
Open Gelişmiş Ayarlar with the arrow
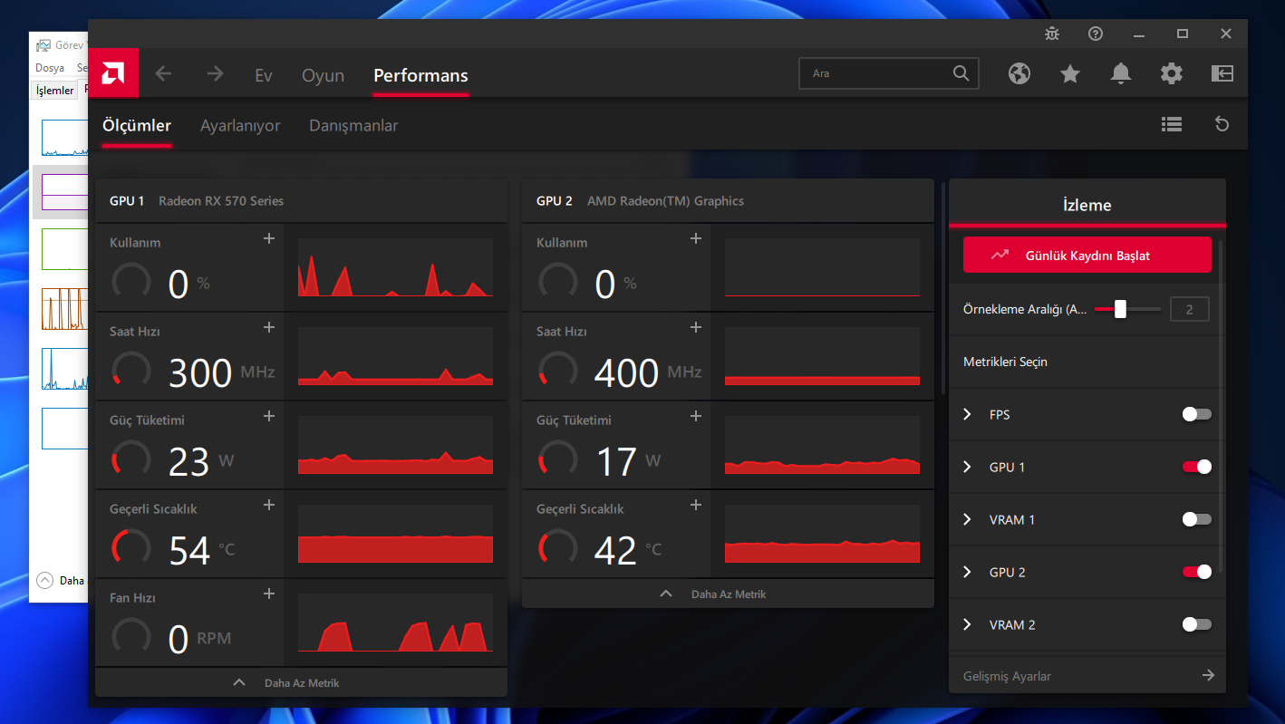tap(1207, 675)
